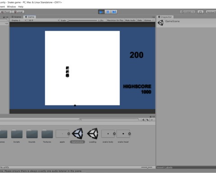
Task: Select the GameScene scene asset
Action: pos(77,136)
